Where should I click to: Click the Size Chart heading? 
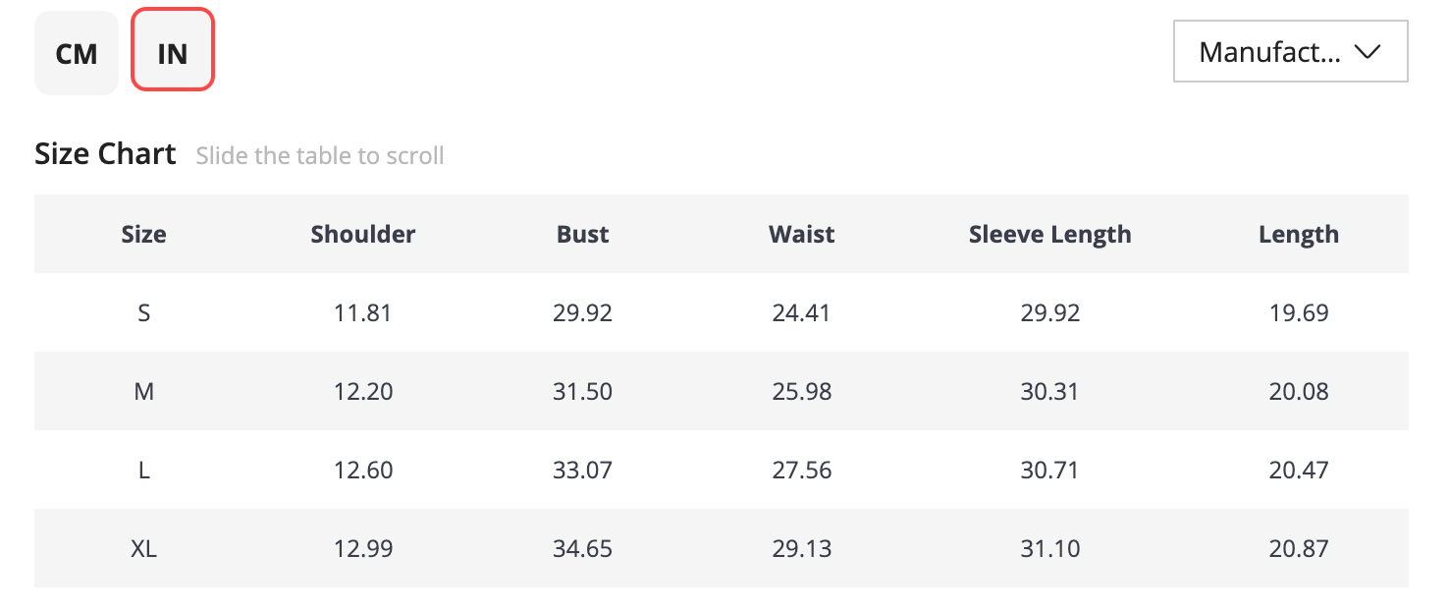click(105, 154)
